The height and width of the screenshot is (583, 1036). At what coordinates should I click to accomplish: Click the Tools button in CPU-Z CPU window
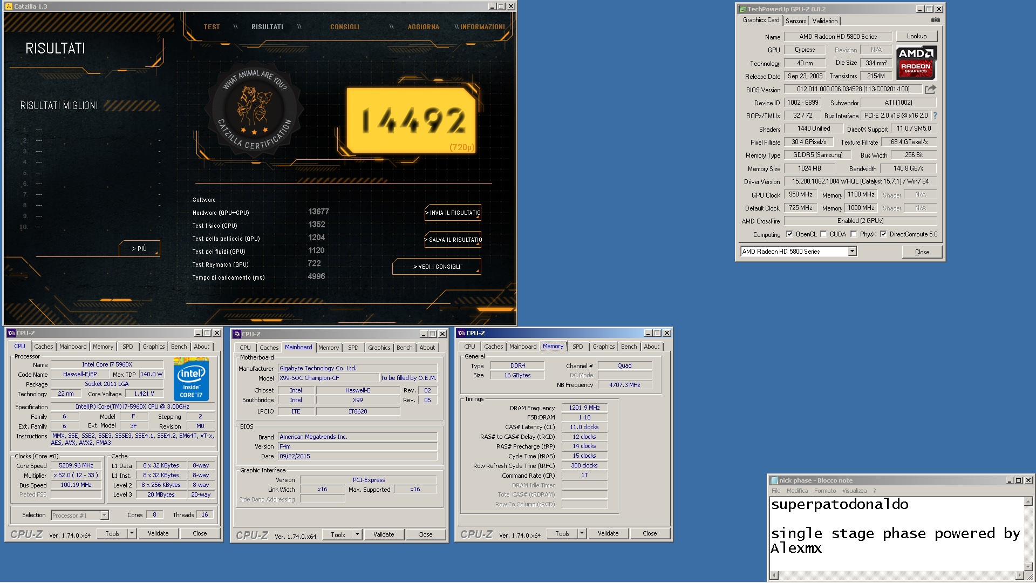[x=112, y=533]
